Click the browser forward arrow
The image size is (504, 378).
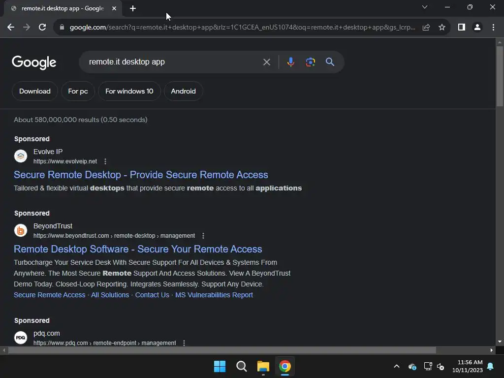pos(27,28)
